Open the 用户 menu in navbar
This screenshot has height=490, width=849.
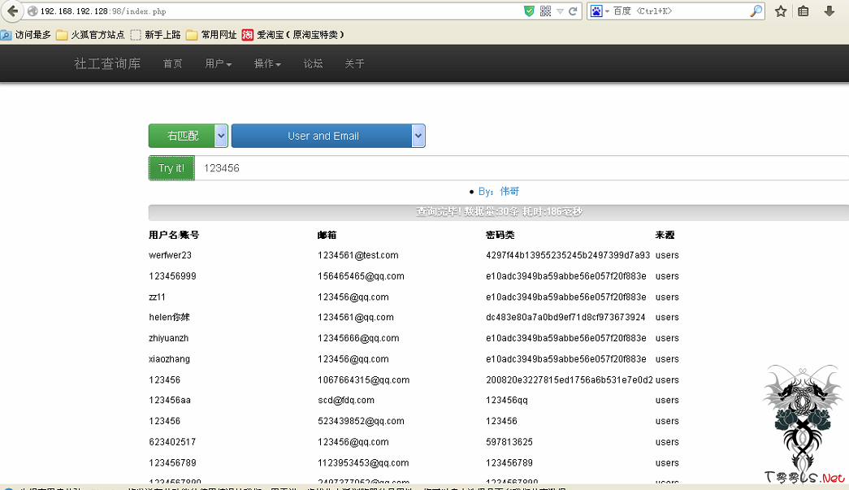pos(218,63)
